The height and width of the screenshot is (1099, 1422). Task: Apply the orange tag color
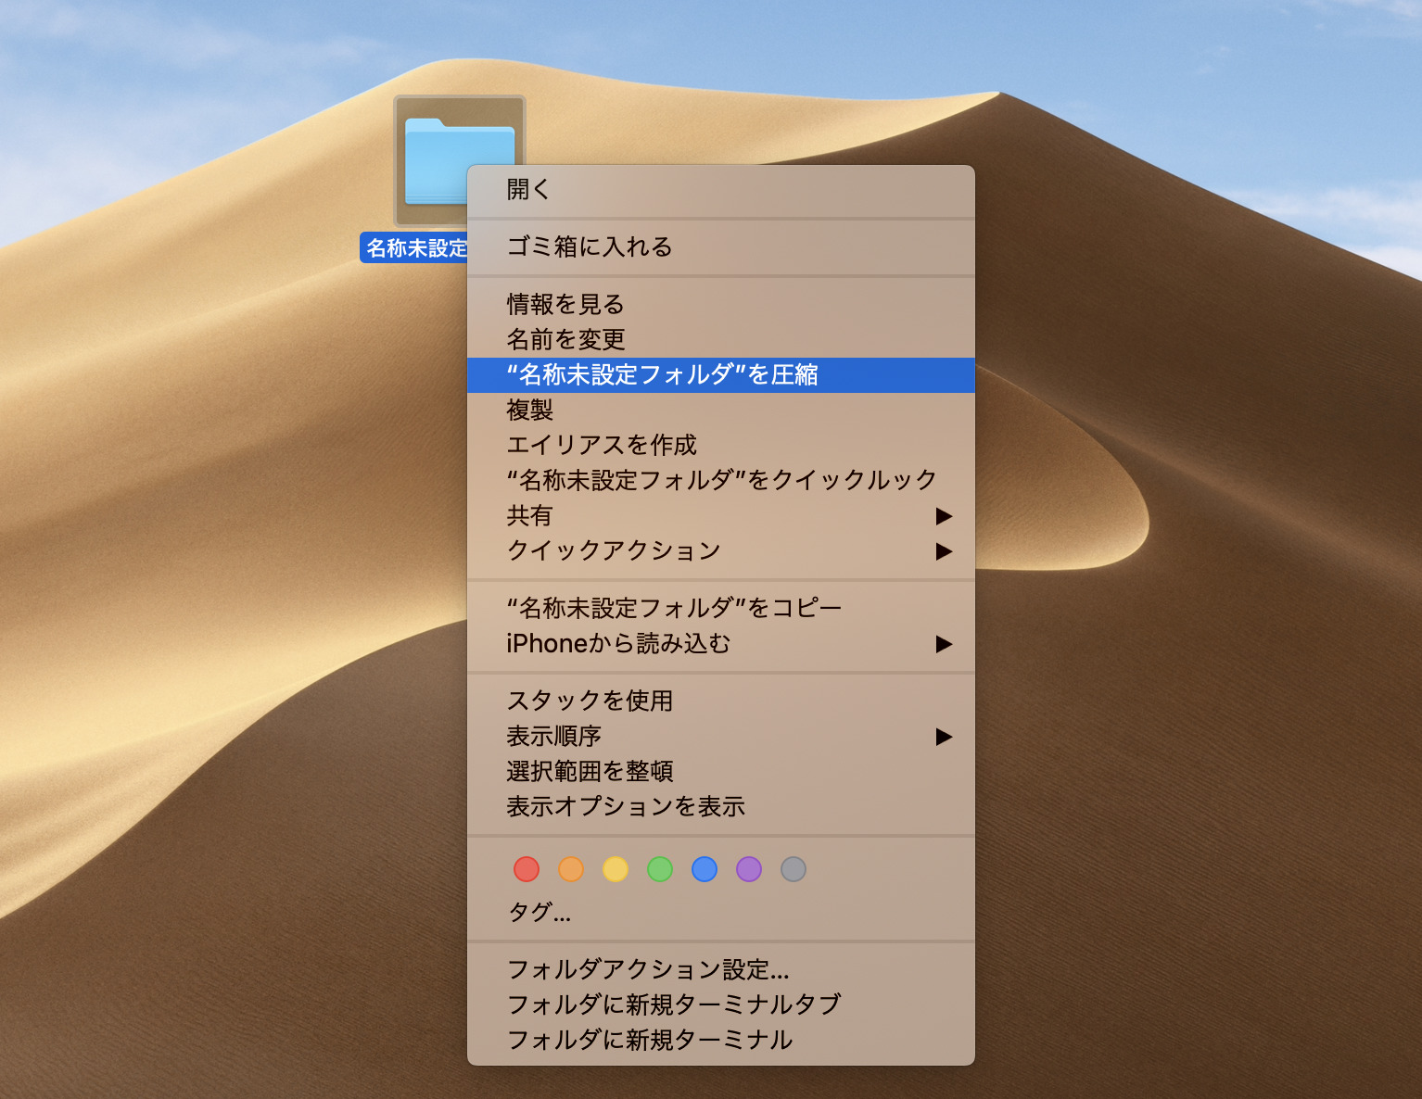tap(571, 869)
